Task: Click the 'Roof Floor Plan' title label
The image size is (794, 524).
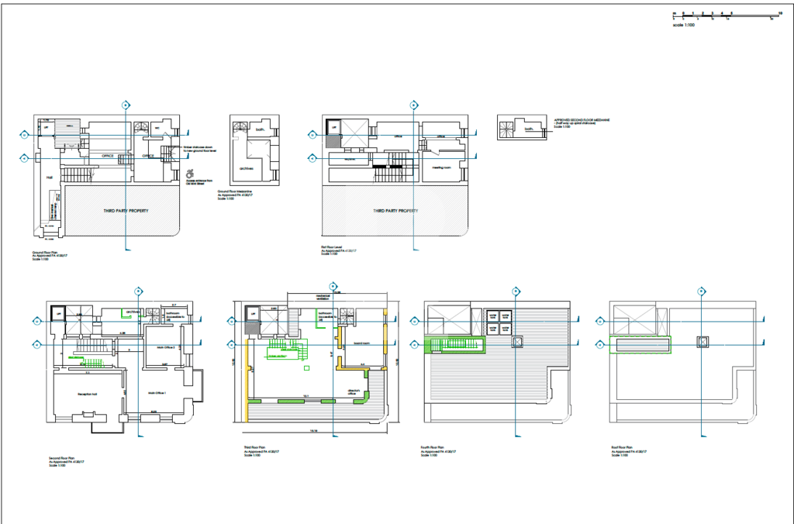Action: tap(623, 447)
